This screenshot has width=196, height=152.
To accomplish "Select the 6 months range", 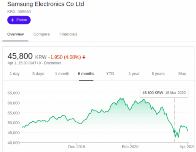I will pos(86,74).
